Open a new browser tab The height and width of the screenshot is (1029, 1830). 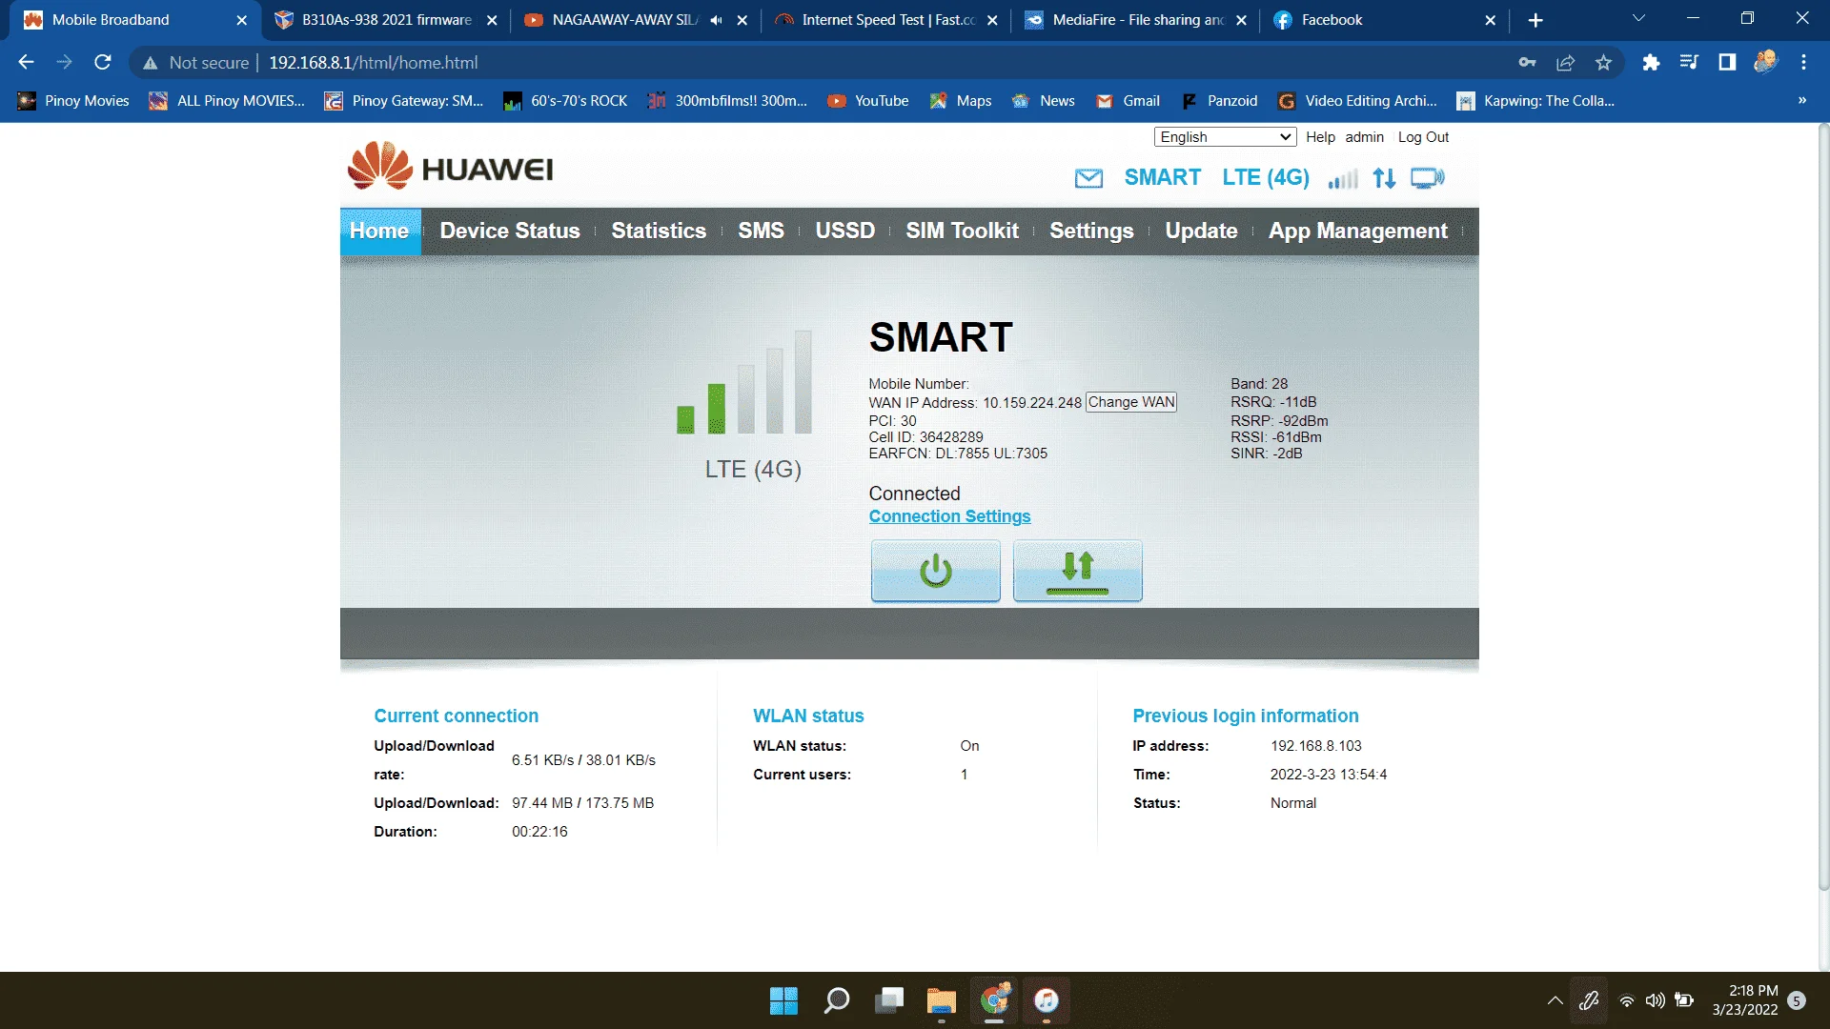pyautogui.click(x=1535, y=20)
